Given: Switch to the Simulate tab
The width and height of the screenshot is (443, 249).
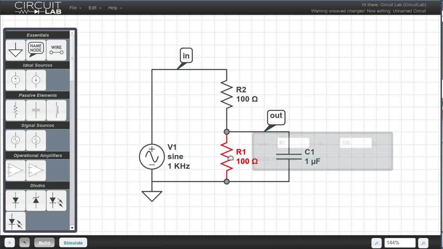Looking at the screenshot, I should click(73, 243).
